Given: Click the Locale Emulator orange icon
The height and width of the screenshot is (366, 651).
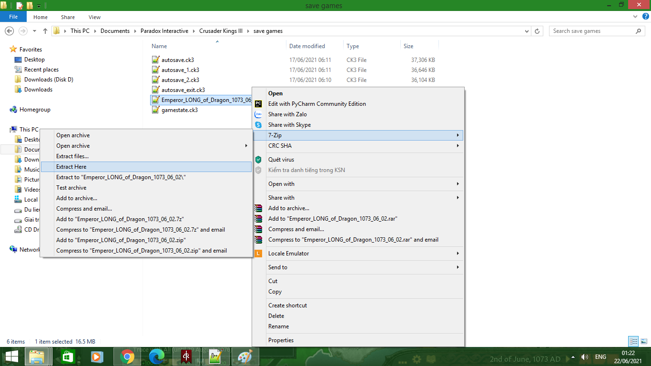Looking at the screenshot, I should click(258, 254).
